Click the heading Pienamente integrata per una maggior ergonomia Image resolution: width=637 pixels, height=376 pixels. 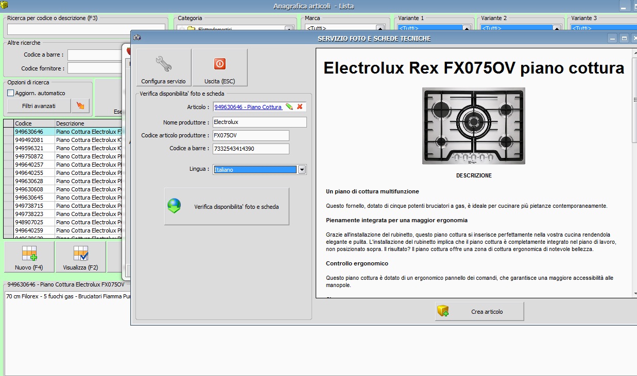pos(397,220)
